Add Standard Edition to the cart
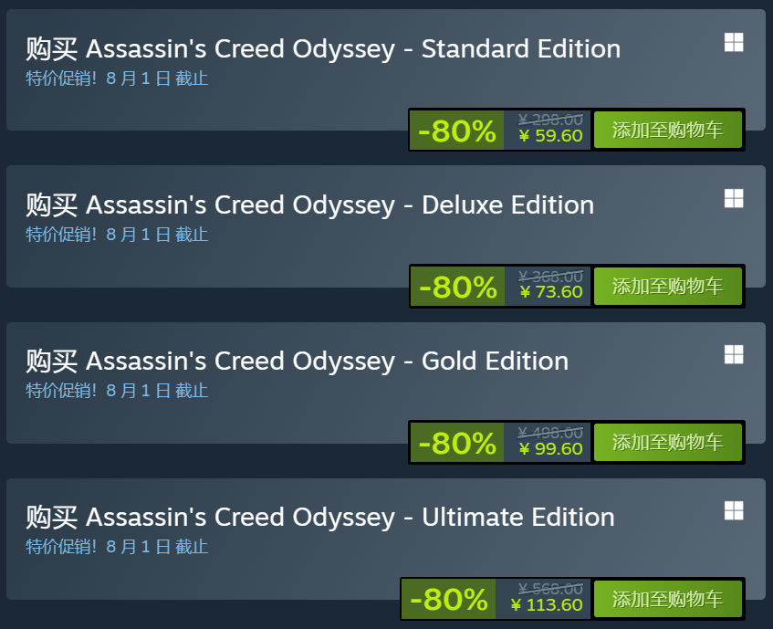Screen dimensions: 773x629 [x=667, y=130]
